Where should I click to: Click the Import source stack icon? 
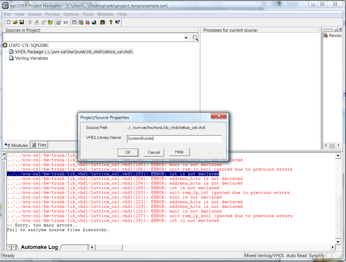tap(30, 22)
